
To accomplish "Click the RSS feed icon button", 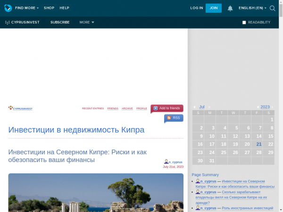I will (169, 118).
